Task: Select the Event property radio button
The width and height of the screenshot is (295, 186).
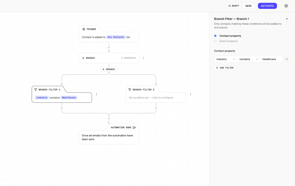Action: (215, 41)
